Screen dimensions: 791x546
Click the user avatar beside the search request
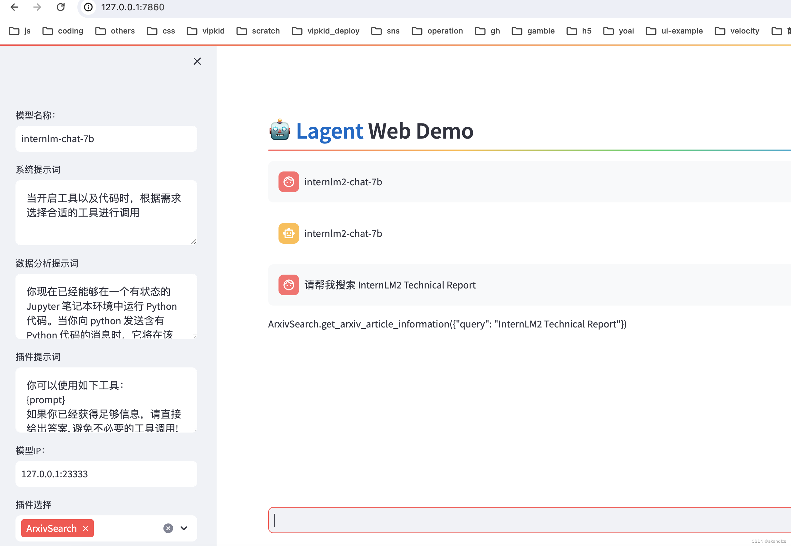coord(288,285)
